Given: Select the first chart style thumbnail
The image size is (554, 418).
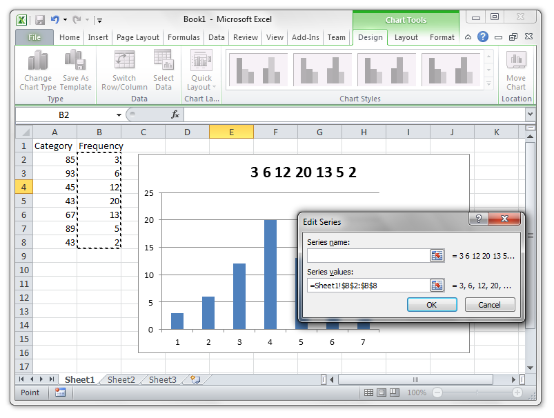Looking at the screenshot, I should tap(258, 70).
